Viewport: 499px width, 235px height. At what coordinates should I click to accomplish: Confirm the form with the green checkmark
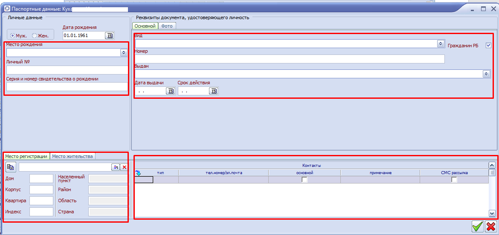tap(478, 226)
